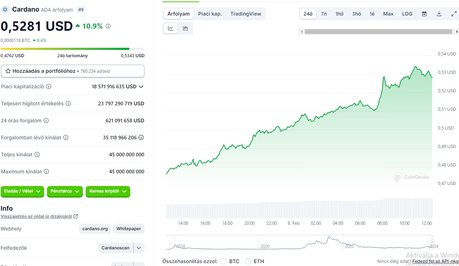Click info icon beside Forgalomban lévő kínálat value
The height and width of the screenshot is (266, 459).
coord(141,138)
